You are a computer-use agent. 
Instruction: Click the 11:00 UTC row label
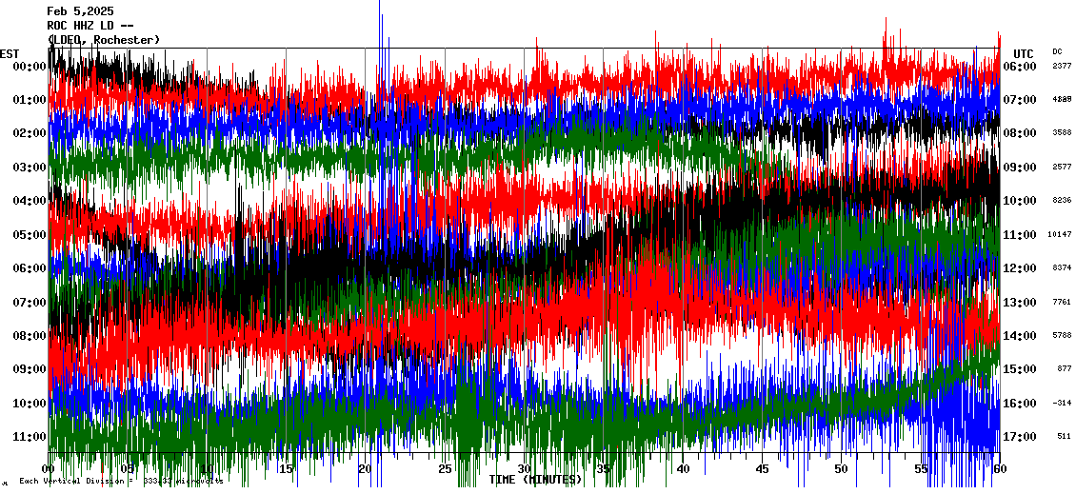click(1021, 235)
